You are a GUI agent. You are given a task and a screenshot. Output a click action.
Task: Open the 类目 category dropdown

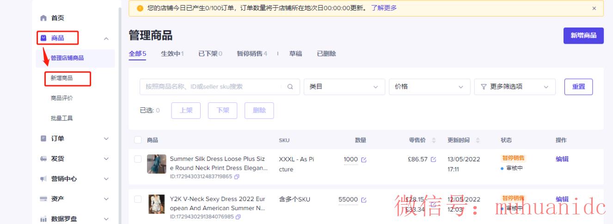point(344,87)
